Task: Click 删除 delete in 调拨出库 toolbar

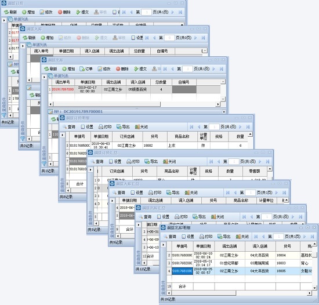Action: click(122, 69)
